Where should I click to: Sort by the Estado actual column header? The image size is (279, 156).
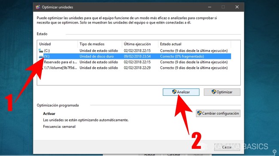click(x=194, y=44)
